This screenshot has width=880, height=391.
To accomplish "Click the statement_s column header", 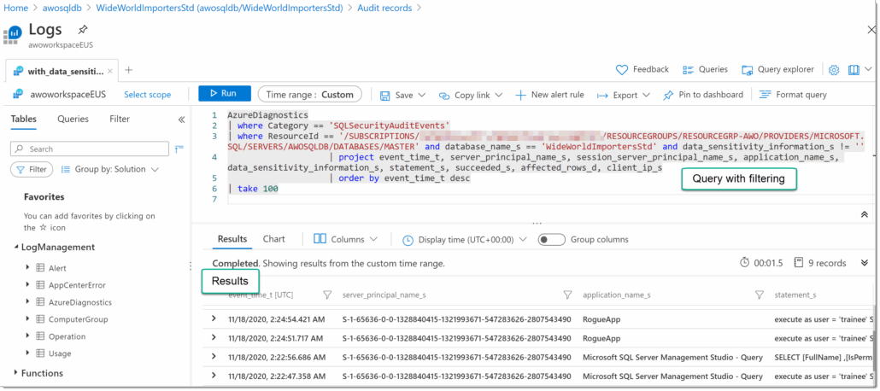I will coord(795,295).
